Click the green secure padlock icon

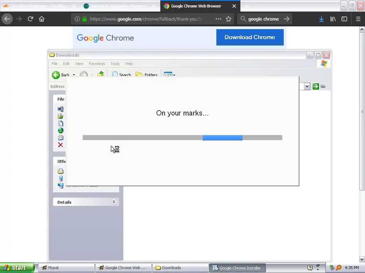(84, 19)
